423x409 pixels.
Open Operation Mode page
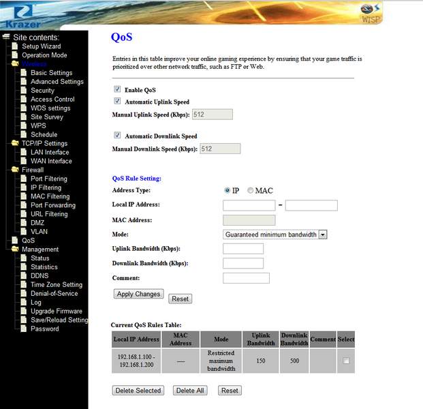point(44,55)
